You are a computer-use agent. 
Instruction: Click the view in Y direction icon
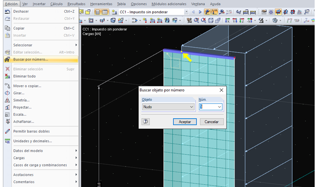235,20
